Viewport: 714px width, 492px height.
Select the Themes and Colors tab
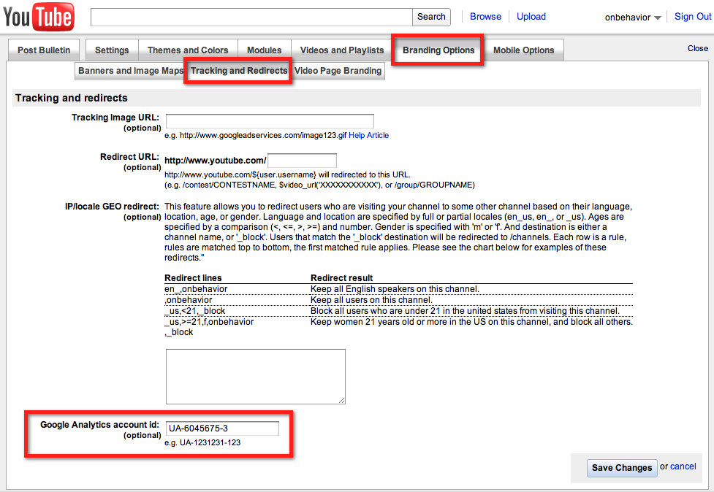(x=188, y=50)
